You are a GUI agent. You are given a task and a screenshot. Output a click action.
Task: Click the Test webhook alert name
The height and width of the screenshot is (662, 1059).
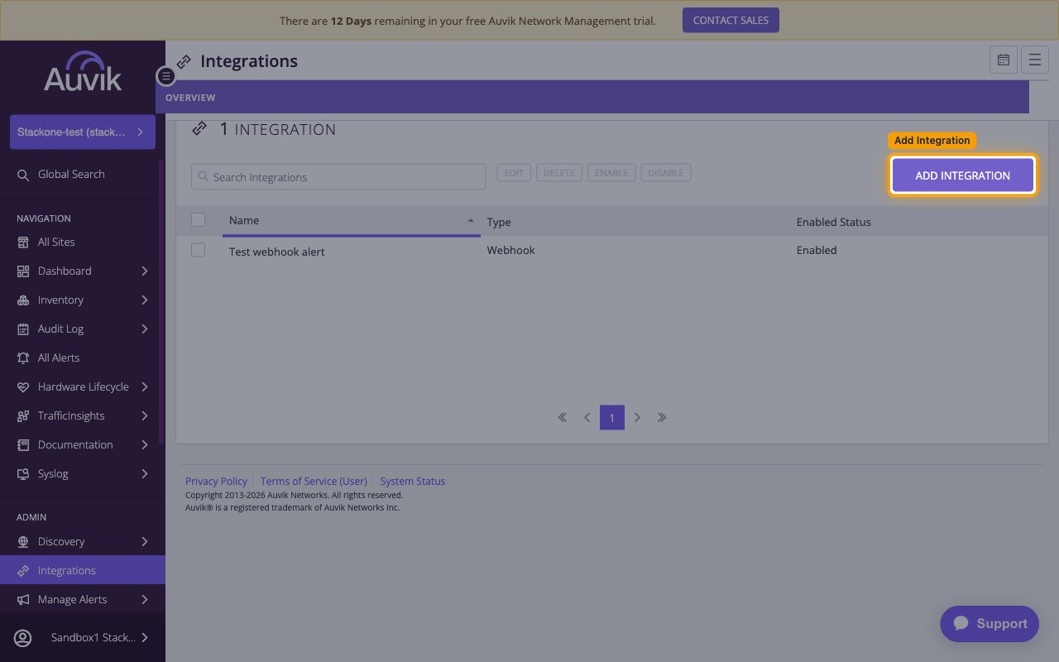click(277, 252)
